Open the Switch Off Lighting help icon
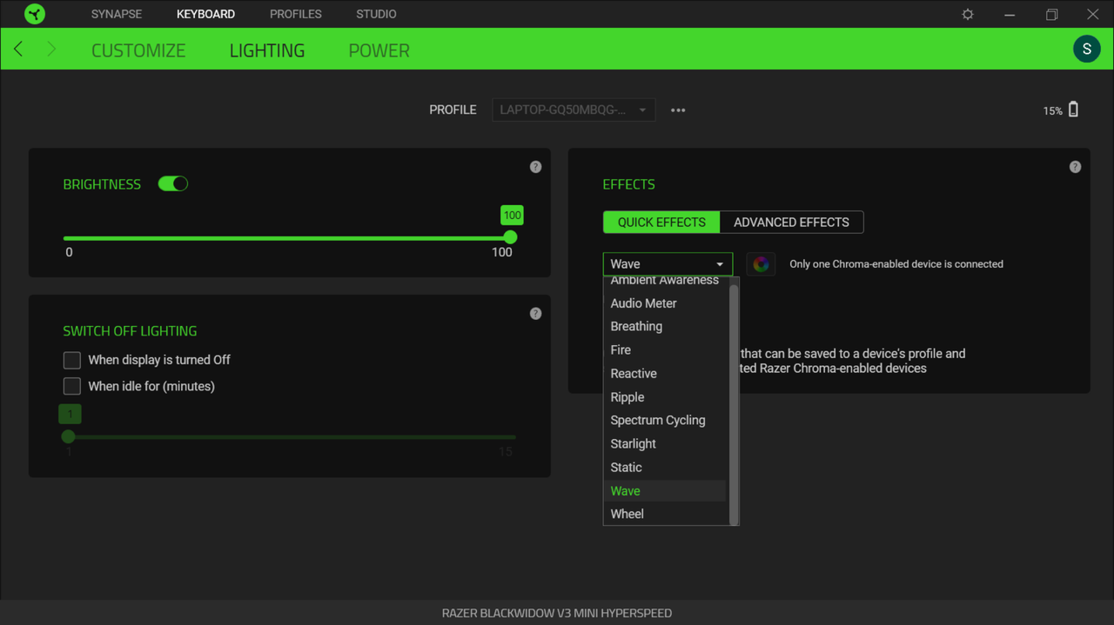The width and height of the screenshot is (1114, 625). pos(535,314)
